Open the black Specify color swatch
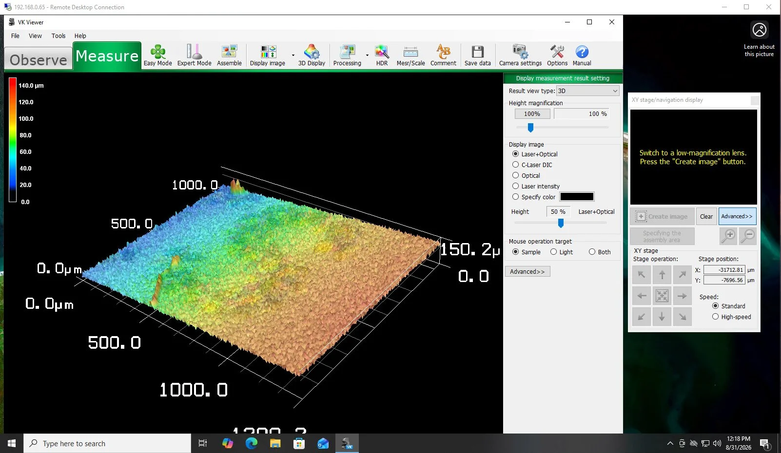This screenshot has width=781, height=453. point(577,197)
